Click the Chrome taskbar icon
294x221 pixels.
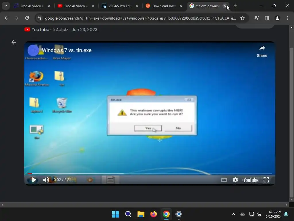pyautogui.click(x=166, y=214)
